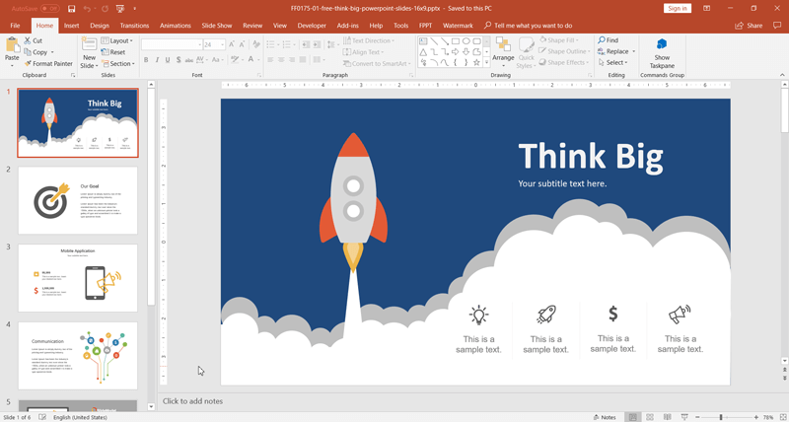Click the zoom slider handle
Image resolution: width=789 pixels, height=422 pixels.
[721, 417]
